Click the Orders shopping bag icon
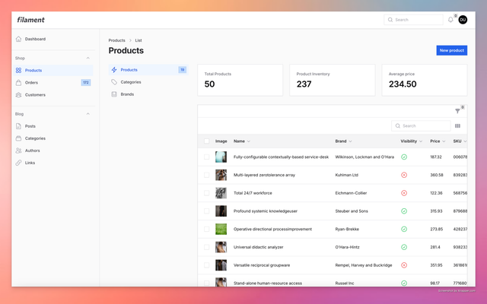487x304 pixels. [18, 83]
